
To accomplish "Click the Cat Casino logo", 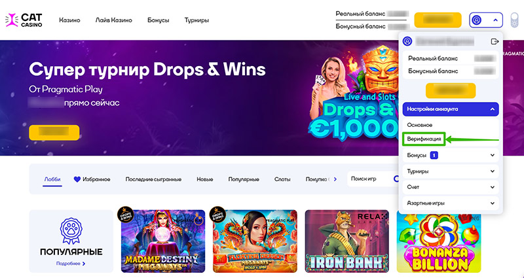I will pyautogui.click(x=24, y=20).
